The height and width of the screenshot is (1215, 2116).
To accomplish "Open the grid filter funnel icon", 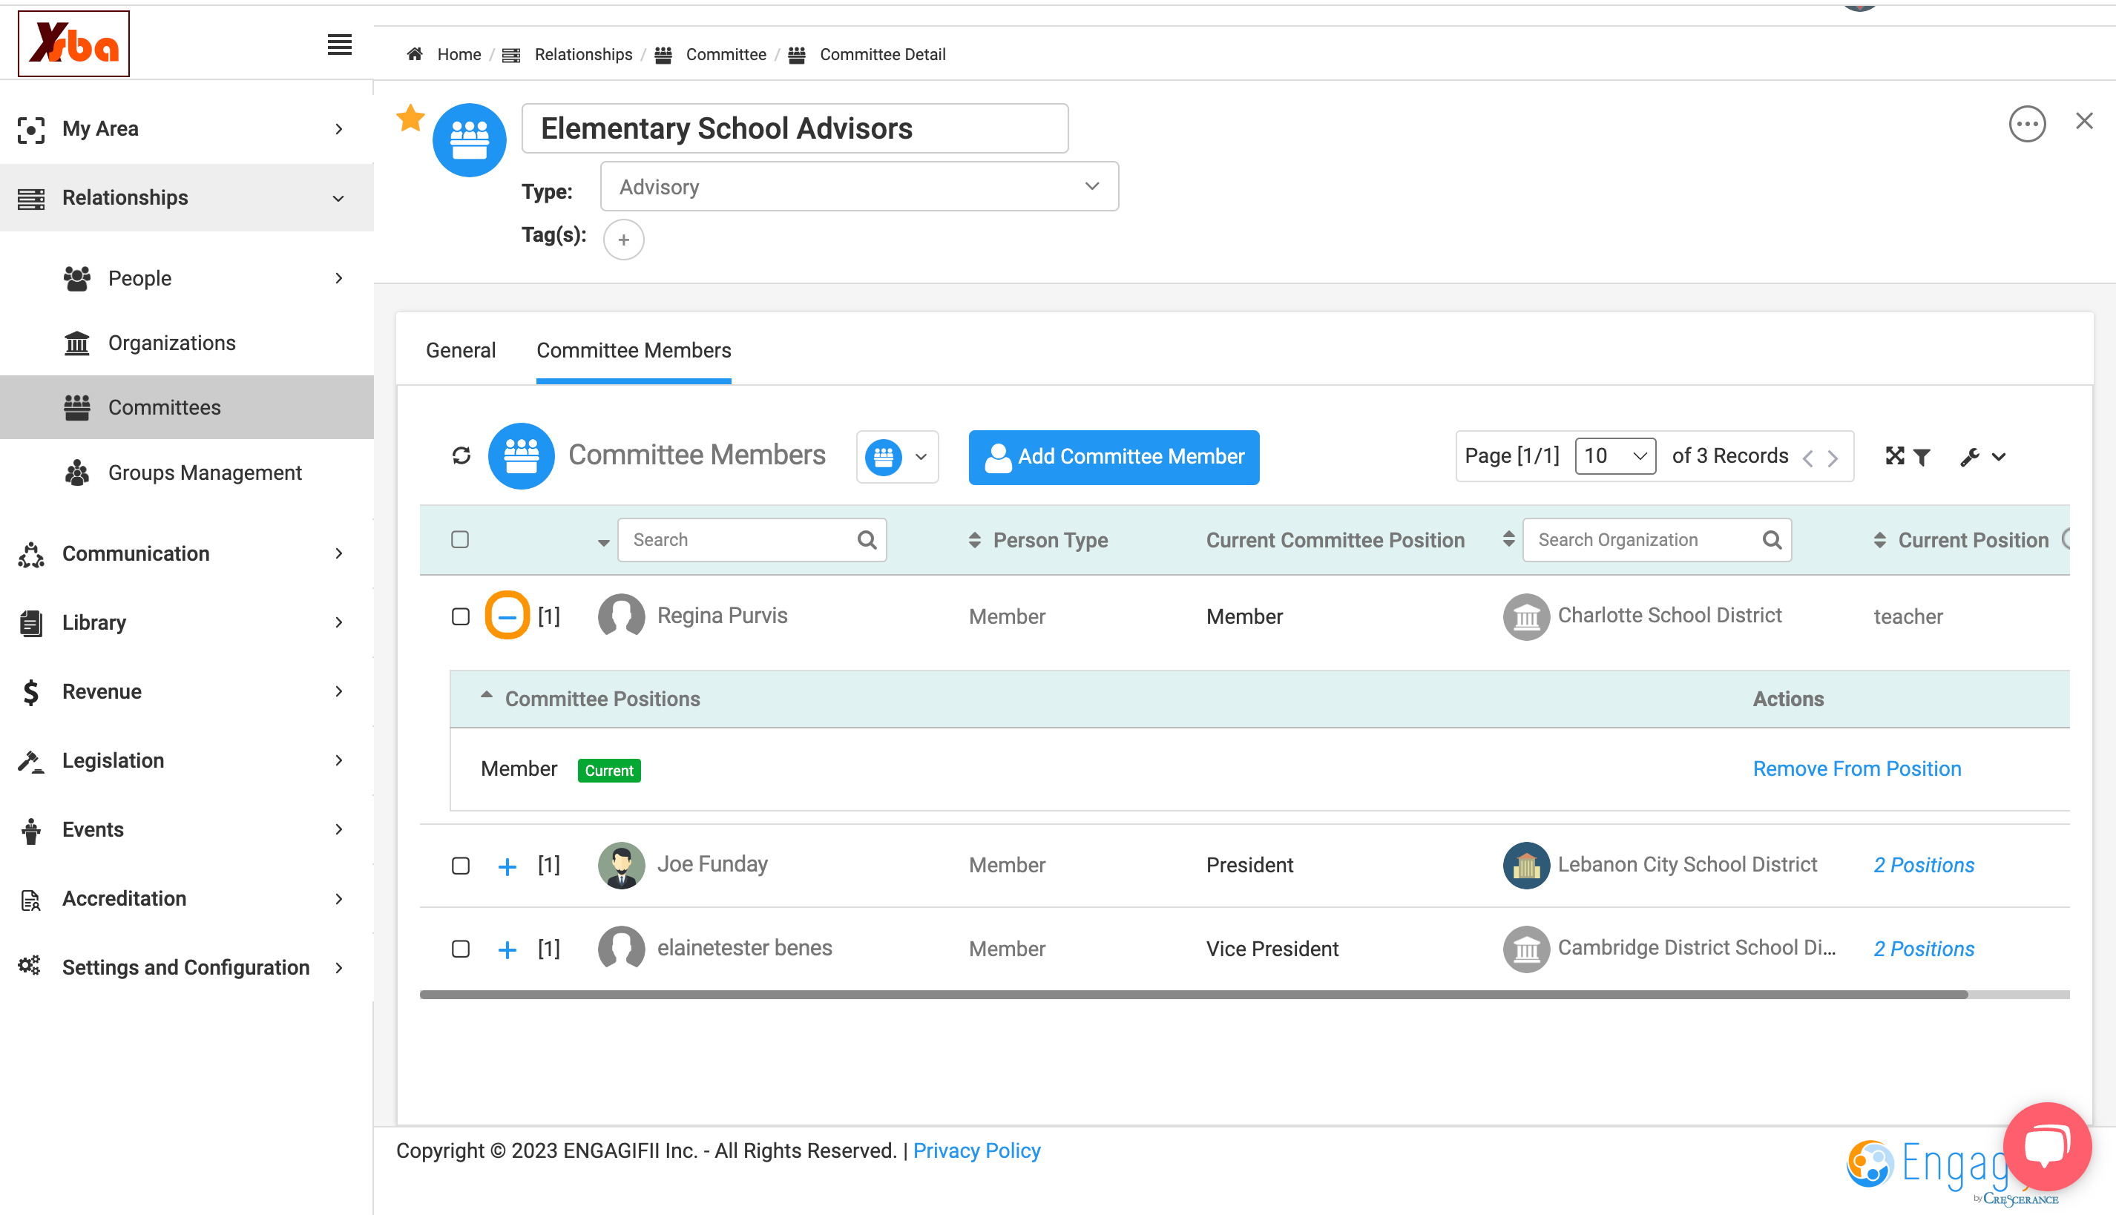I will tap(1922, 456).
